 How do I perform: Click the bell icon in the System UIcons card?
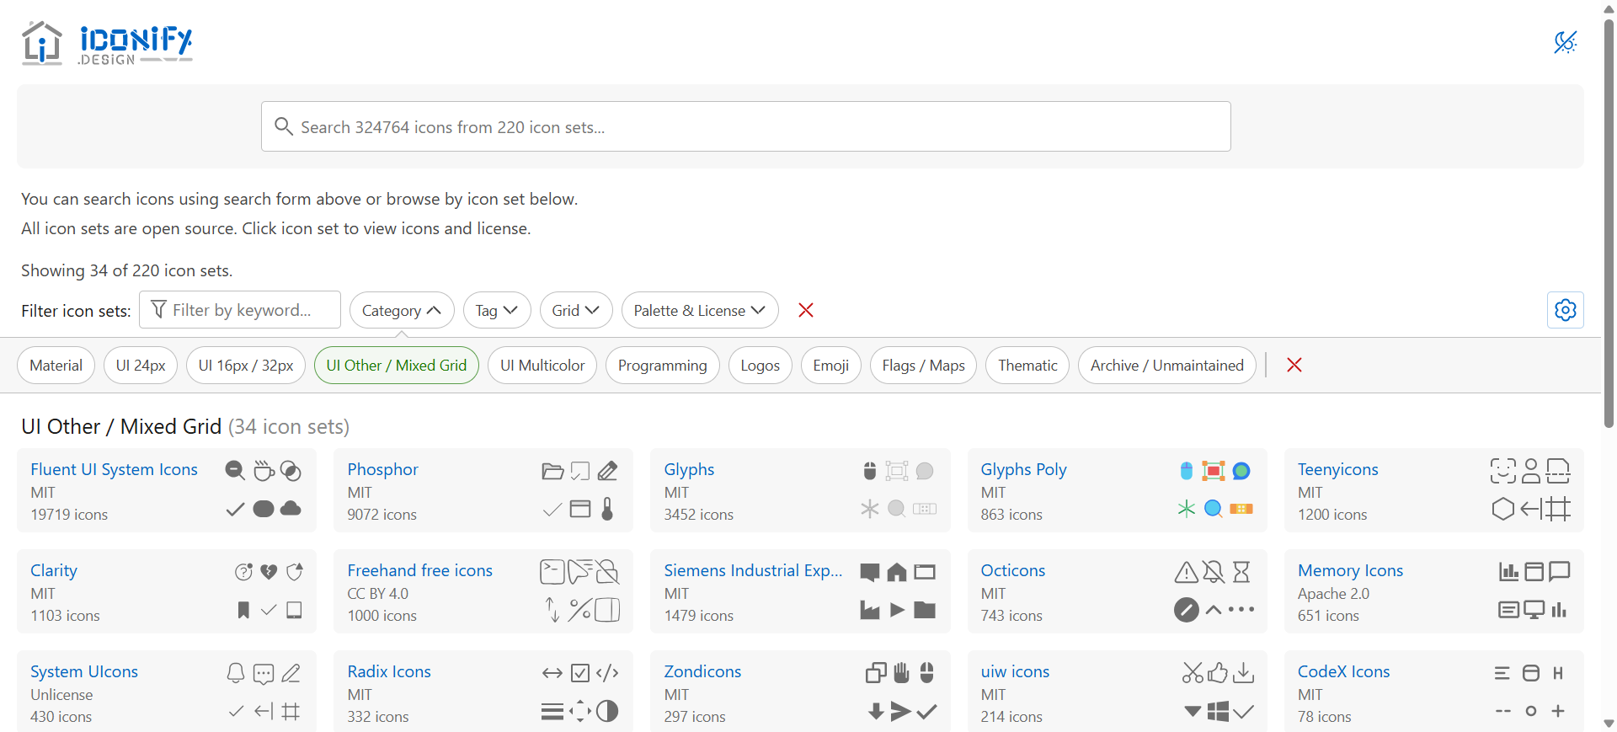pos(236,673)
